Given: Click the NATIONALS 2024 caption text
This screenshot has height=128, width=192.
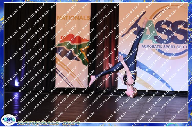Looking at the screenshot, I should pos(49,123).
